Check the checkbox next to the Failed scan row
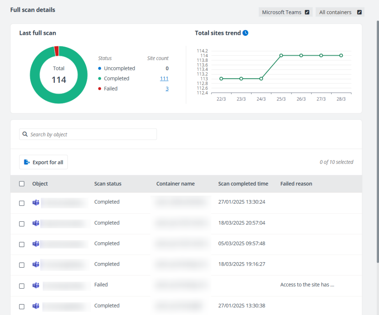The image size is (379, 315). click(x=22, y=285)
